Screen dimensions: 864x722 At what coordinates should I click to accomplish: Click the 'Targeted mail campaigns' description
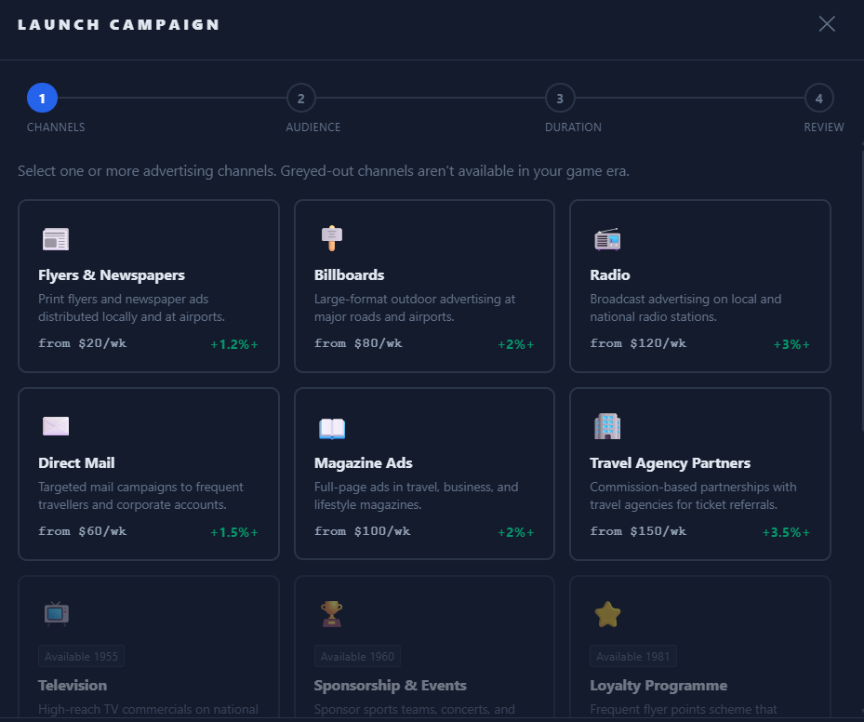point(140,496)
